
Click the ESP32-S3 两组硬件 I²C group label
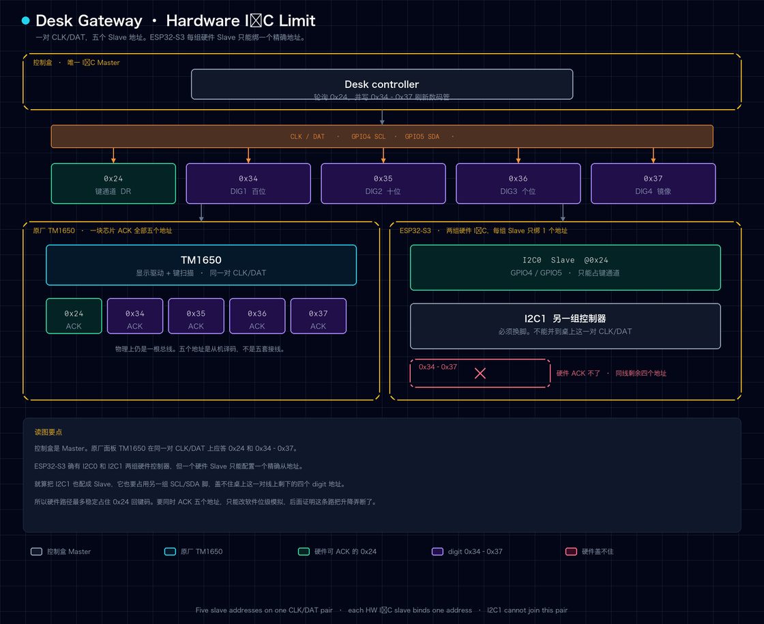(x=484, y=231)
